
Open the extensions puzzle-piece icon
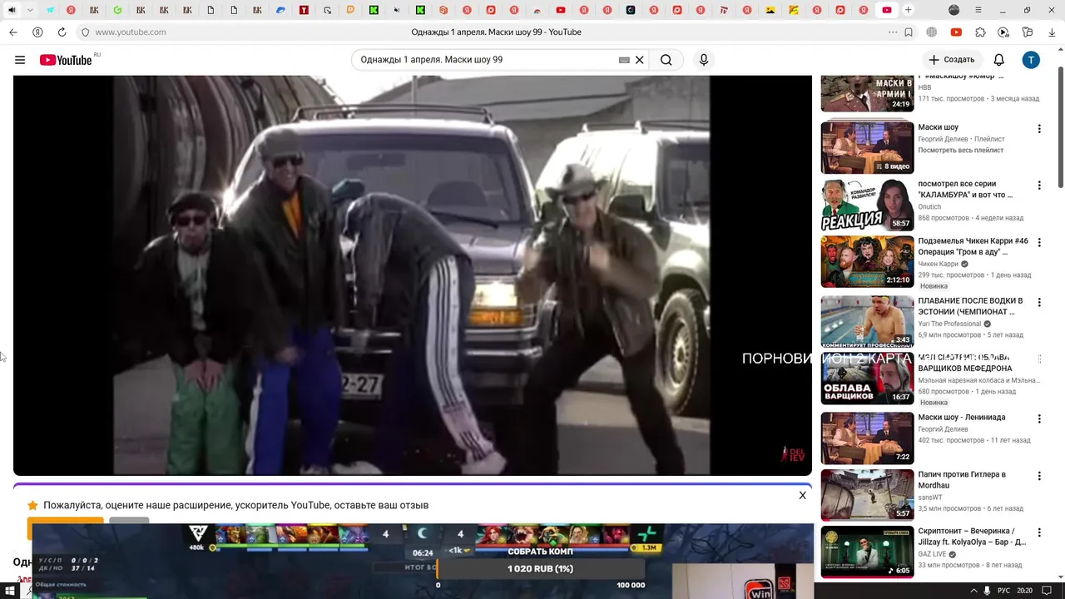[x=980, y=32]
